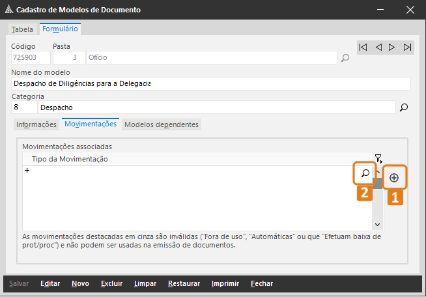Click the Nome do modelo field
The width and height of the screenshot is (426, 297).
click(211, 83)
